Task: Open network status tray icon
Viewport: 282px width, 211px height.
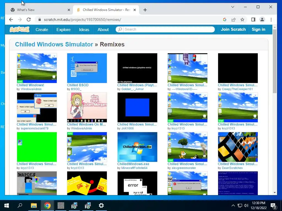Action: [x=240, y=206]
